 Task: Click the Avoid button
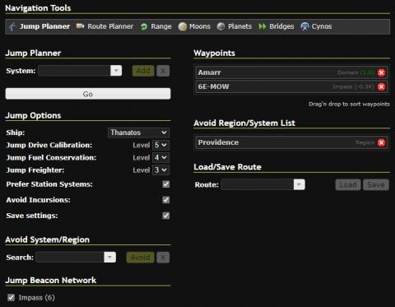(x=140, y=258)
